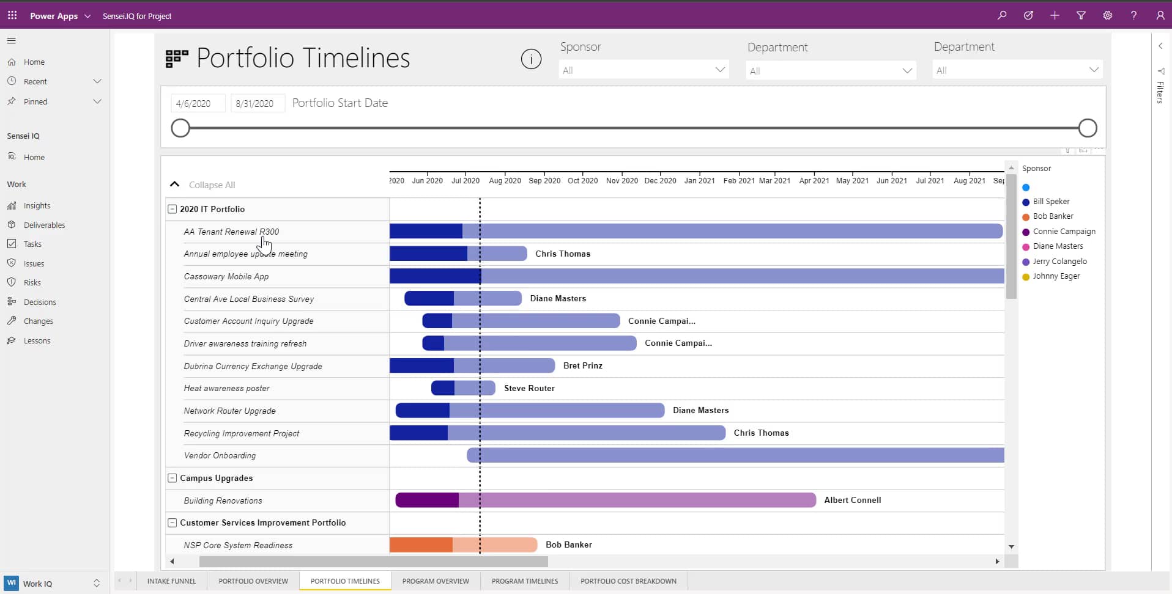Open the Sponsor All dropdown
Image resolution: width=1172 pixels, height=594 pixels.
pyautogui.click(x=644, y=70)
